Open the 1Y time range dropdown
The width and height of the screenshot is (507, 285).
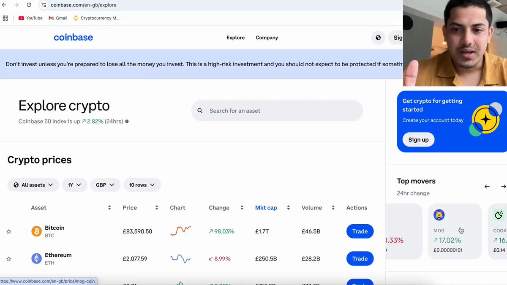[x=74, y=185]
